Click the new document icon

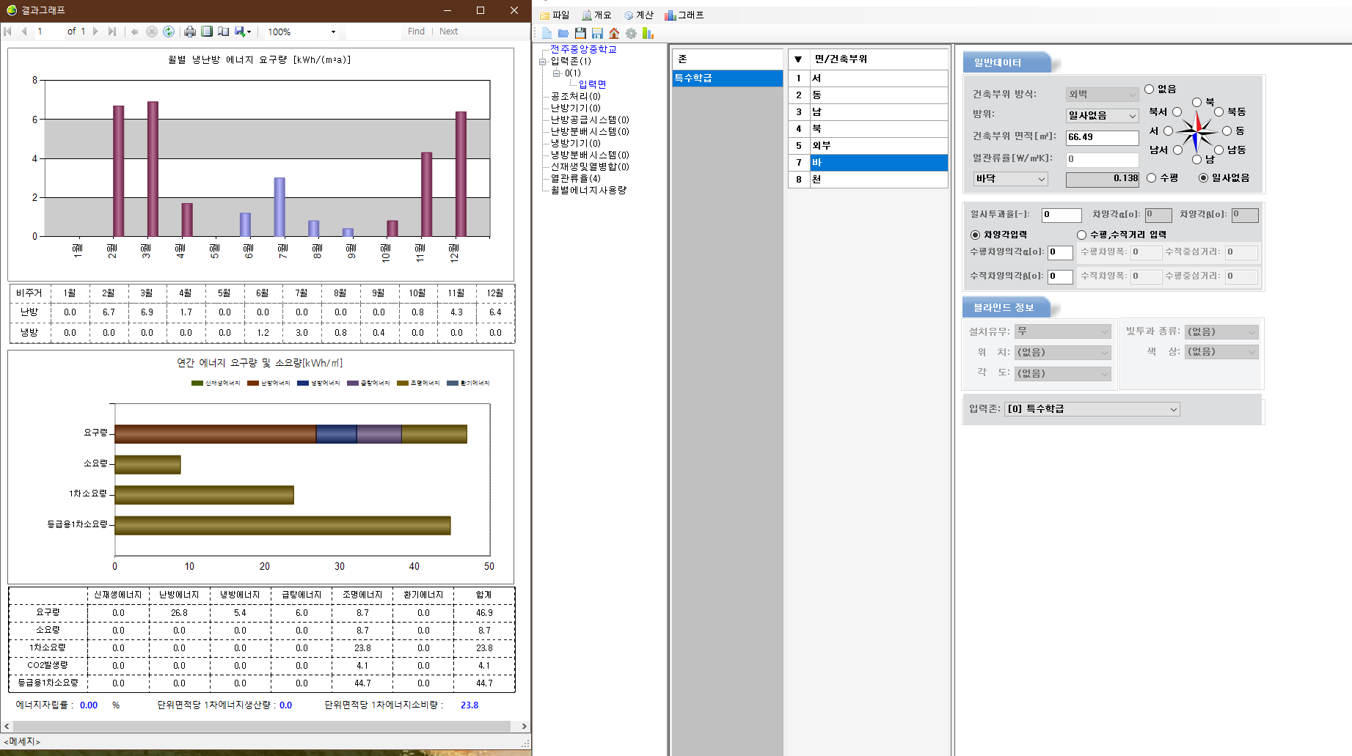(547, 33)
